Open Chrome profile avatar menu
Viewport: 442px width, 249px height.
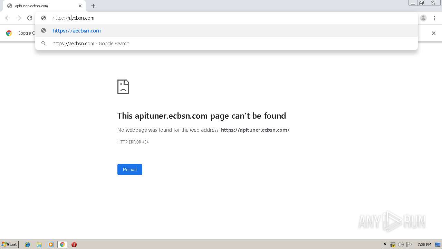click(423, 18)
